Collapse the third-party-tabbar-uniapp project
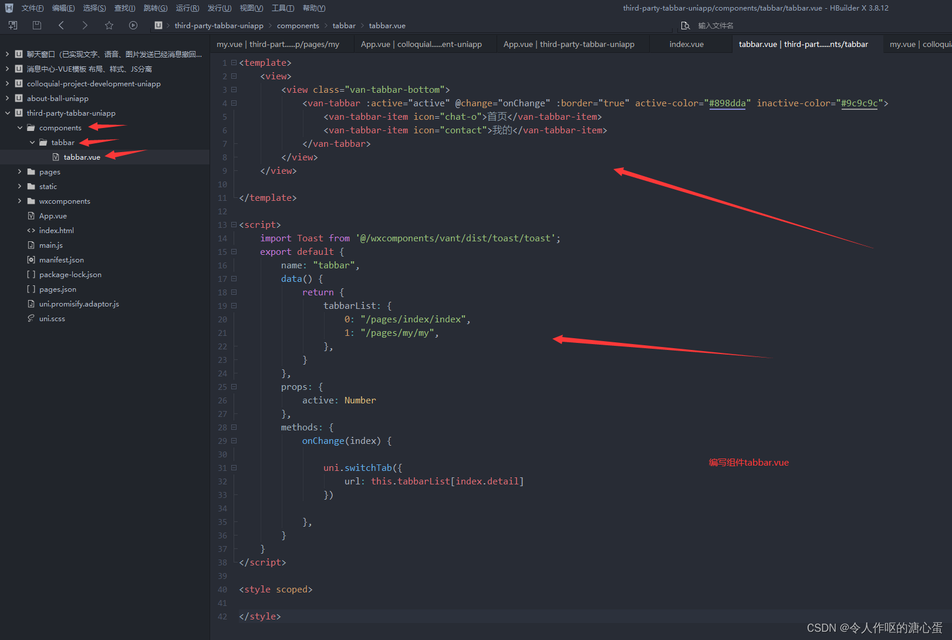952x640 pixels. pyautogui.click(x=7, y=113)
